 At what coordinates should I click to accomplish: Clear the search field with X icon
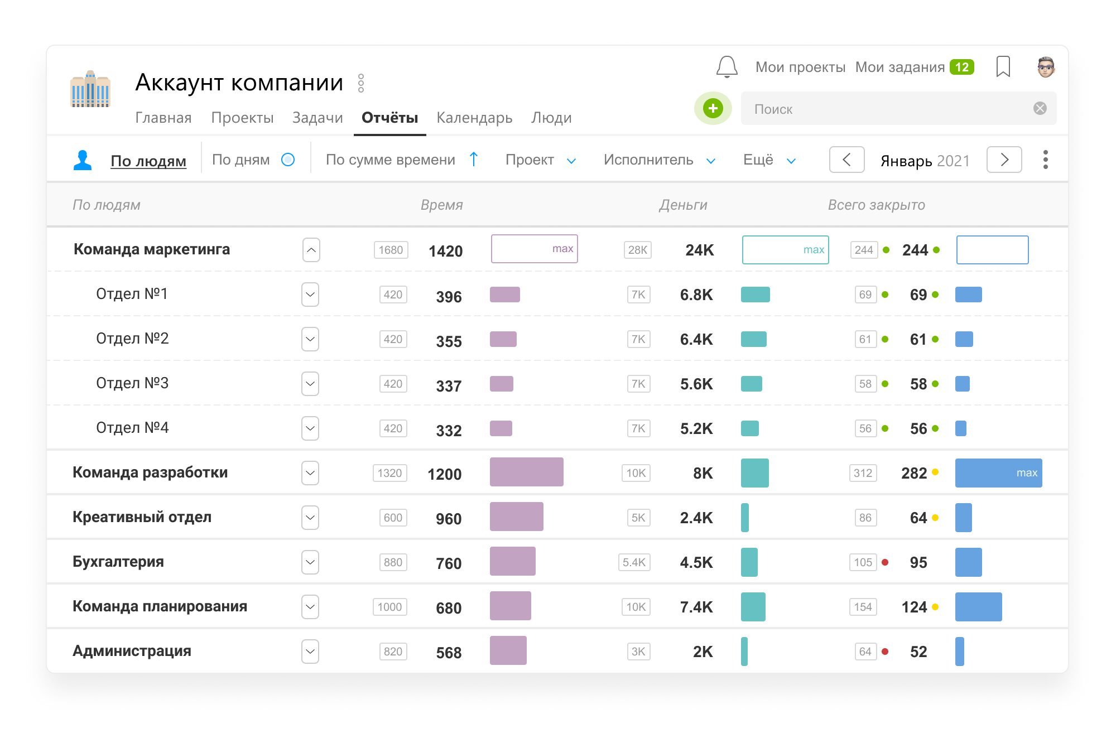point(1040,108)
